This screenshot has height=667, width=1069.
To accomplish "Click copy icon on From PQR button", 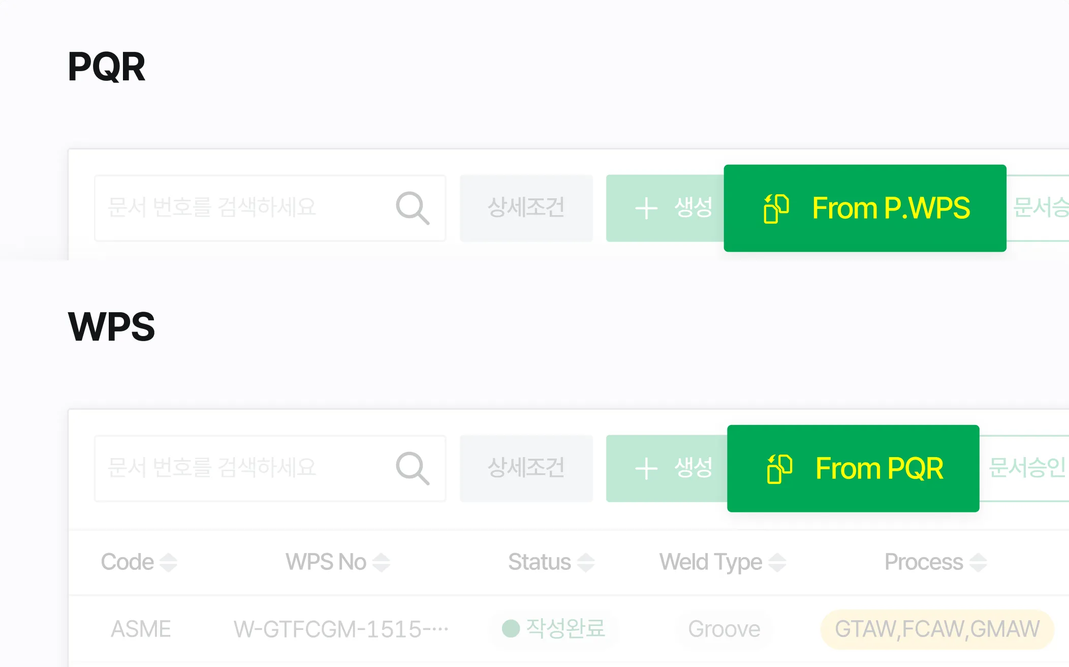I will click(x=779, y=469).
